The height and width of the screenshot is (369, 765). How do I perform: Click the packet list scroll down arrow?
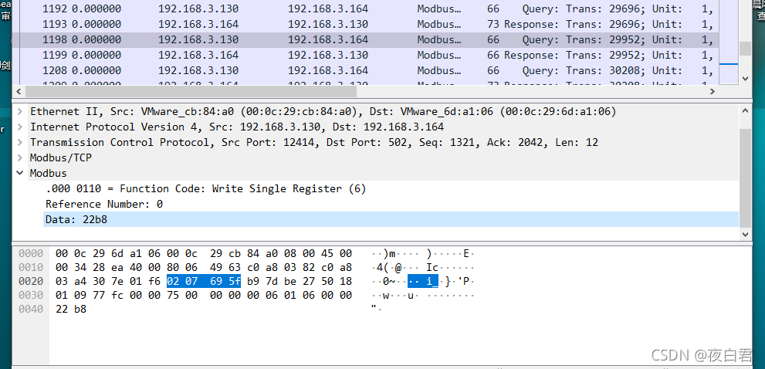click(744, 78)
